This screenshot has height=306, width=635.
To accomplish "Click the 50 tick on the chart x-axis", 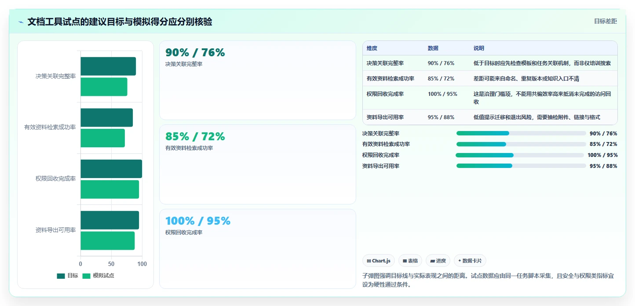I will click(x=111, y=264).
